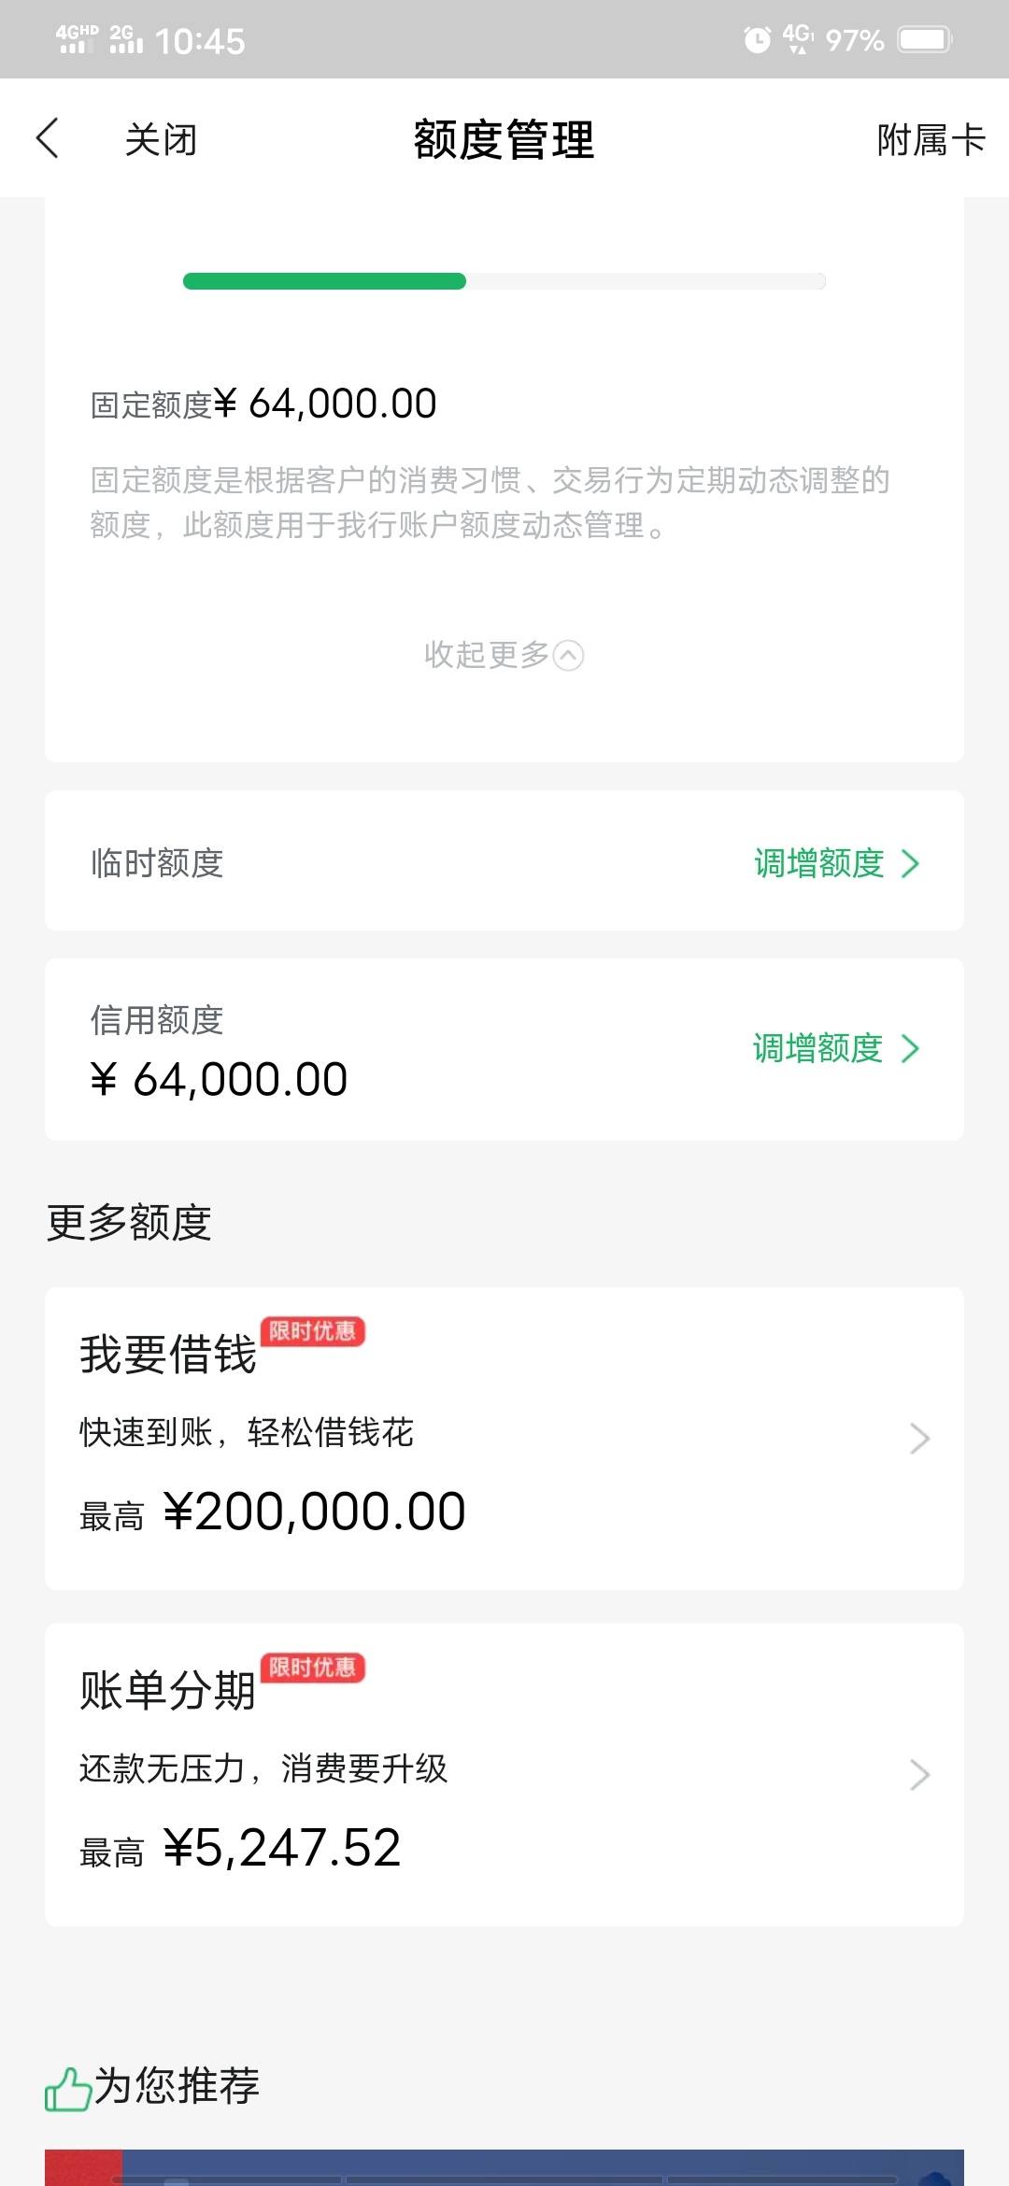Screen dimensions: 1009x2186
Task: Collapse details with 收起更多
Action: coord(504,655)
